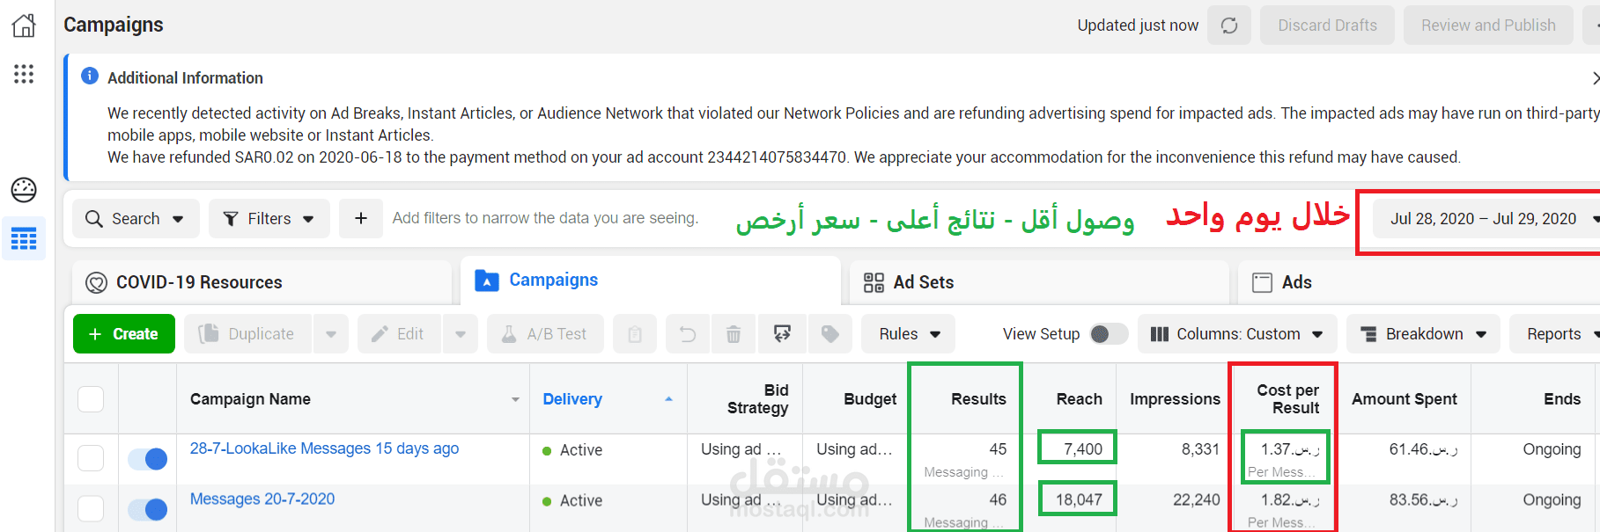Toggle the View Setup switch

(x=1108, y=334)
